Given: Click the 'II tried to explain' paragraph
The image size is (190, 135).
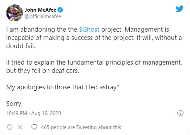Looking at the screenshot, I should [x=94, y=67].
